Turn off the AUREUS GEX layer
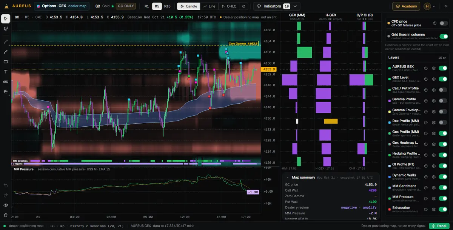 coord(443,68)
